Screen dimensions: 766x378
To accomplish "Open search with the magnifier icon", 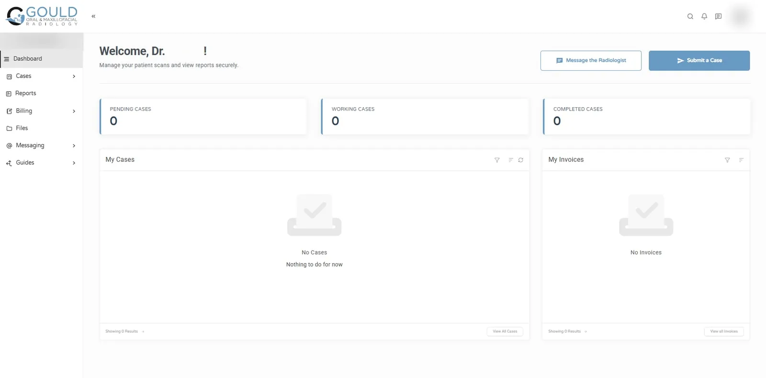I will click(690, 16).
